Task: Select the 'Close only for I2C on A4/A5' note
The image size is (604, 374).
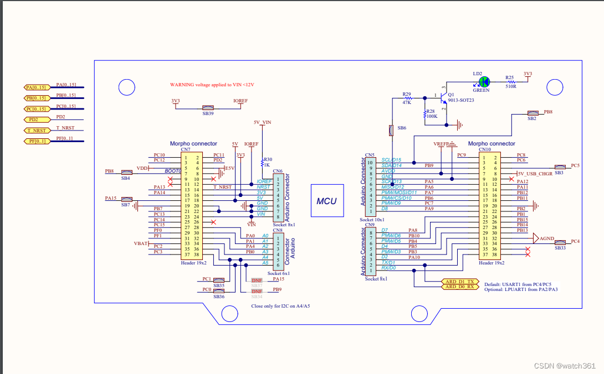Action: point(280,307)
